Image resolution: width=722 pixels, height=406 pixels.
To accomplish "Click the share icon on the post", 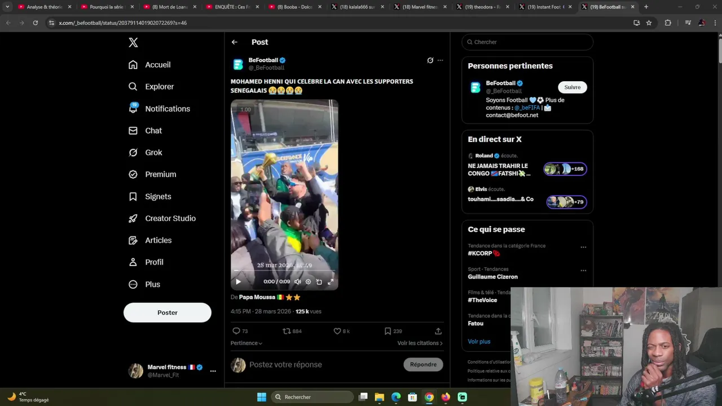I will [438, 332].
